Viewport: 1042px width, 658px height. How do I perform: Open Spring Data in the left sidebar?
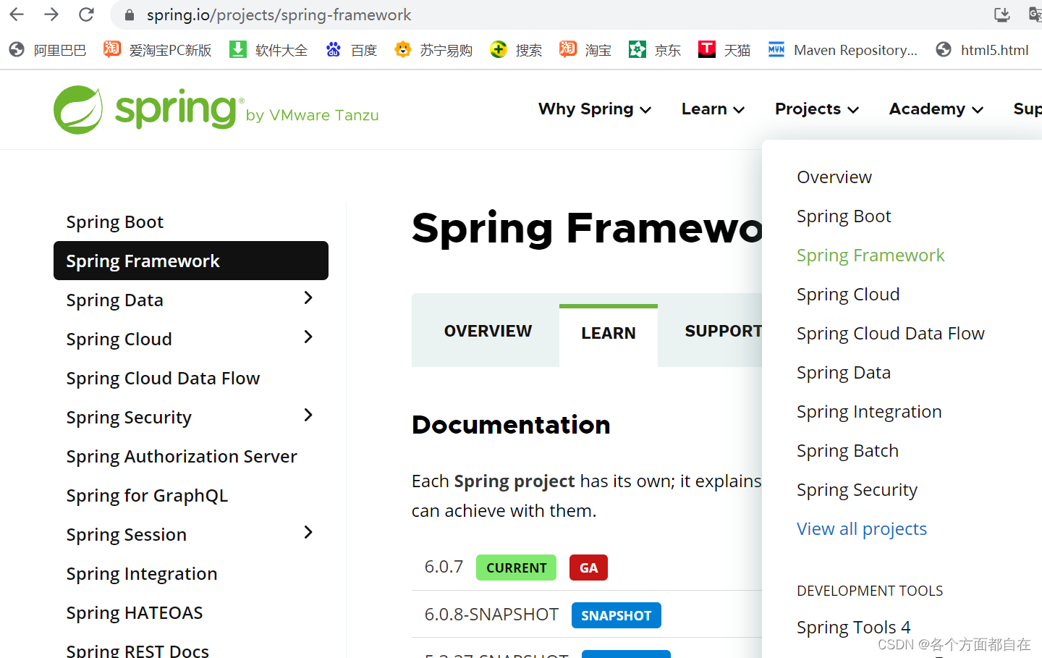tap(115, 300)
